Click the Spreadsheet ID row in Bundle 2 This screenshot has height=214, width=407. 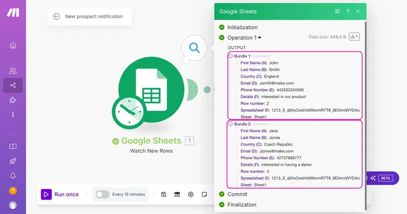300,178
